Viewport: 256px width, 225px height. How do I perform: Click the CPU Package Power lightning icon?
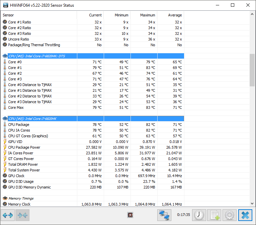coord(5,147)
